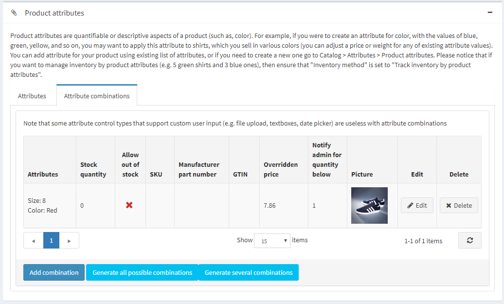Click the Add combination button
Screen dimensions: 504x304
point(54,272)
